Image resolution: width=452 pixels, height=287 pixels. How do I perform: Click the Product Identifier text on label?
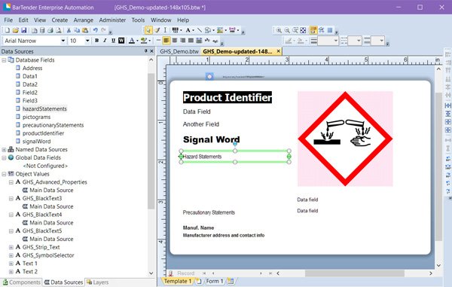[228, 97]
